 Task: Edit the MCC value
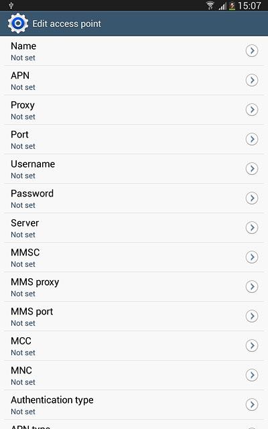pyautogui.click(x=134, y=346)
